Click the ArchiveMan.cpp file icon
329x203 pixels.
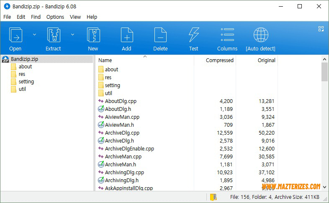[101, 156]
